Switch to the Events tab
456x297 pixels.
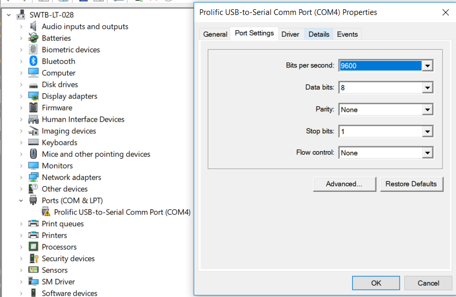click(347, 34)
